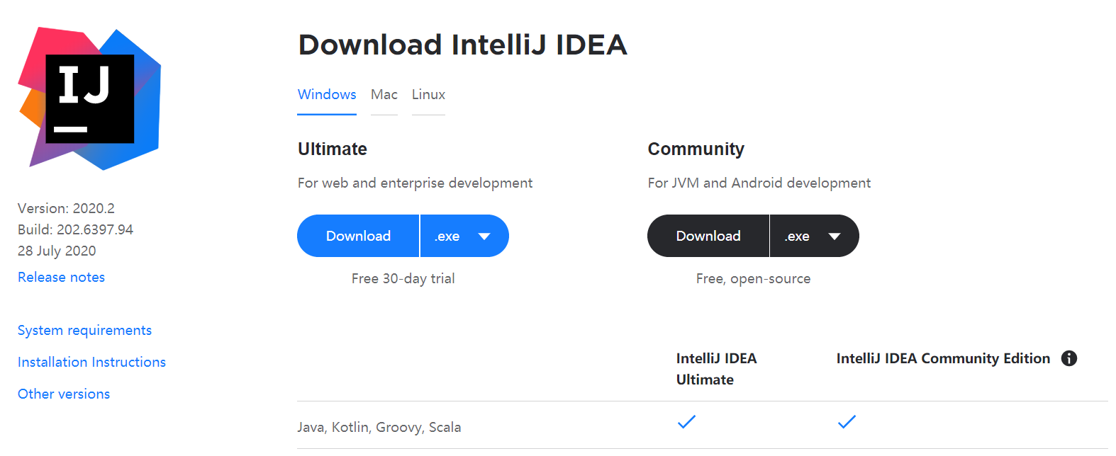Open System requirements link

point(84,330)
